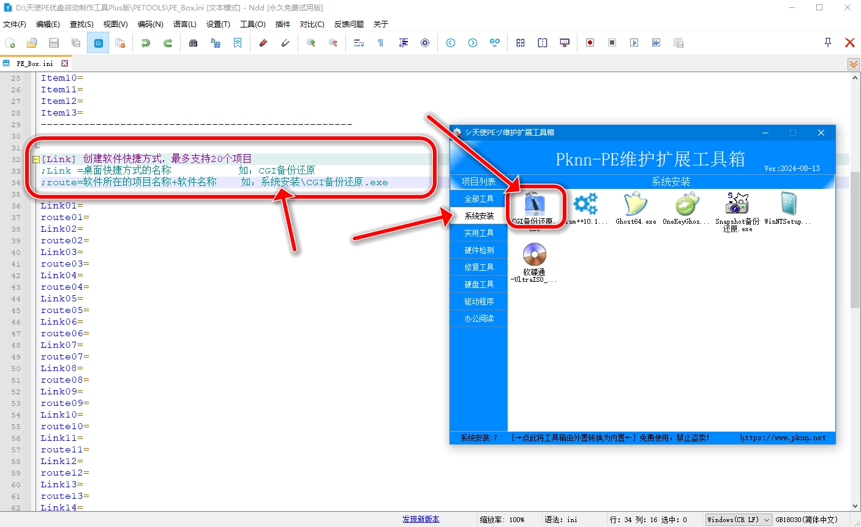Screen dimensions: 861x527
Task: Toggle the word wrap toolbar icon
Action: 359,43
